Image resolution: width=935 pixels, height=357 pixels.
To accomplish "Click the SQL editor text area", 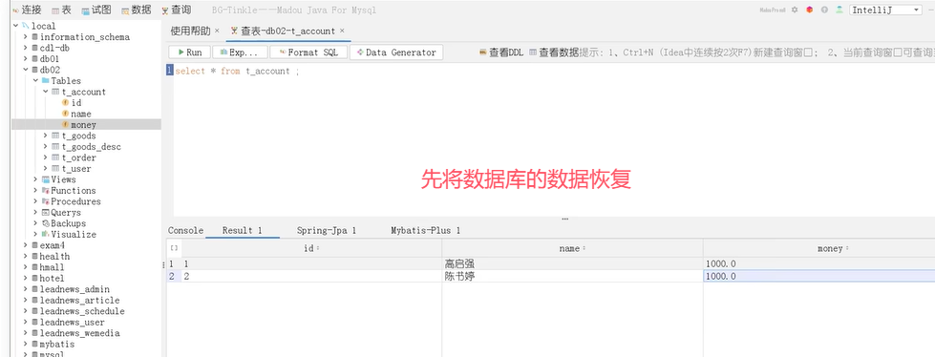I will [553, 140].
